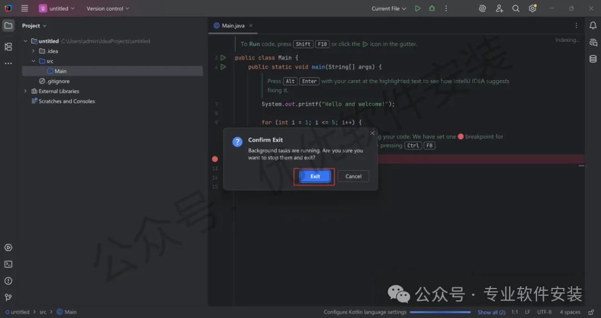
Task: Change line separator LF
Action: (x=528, y=312)
